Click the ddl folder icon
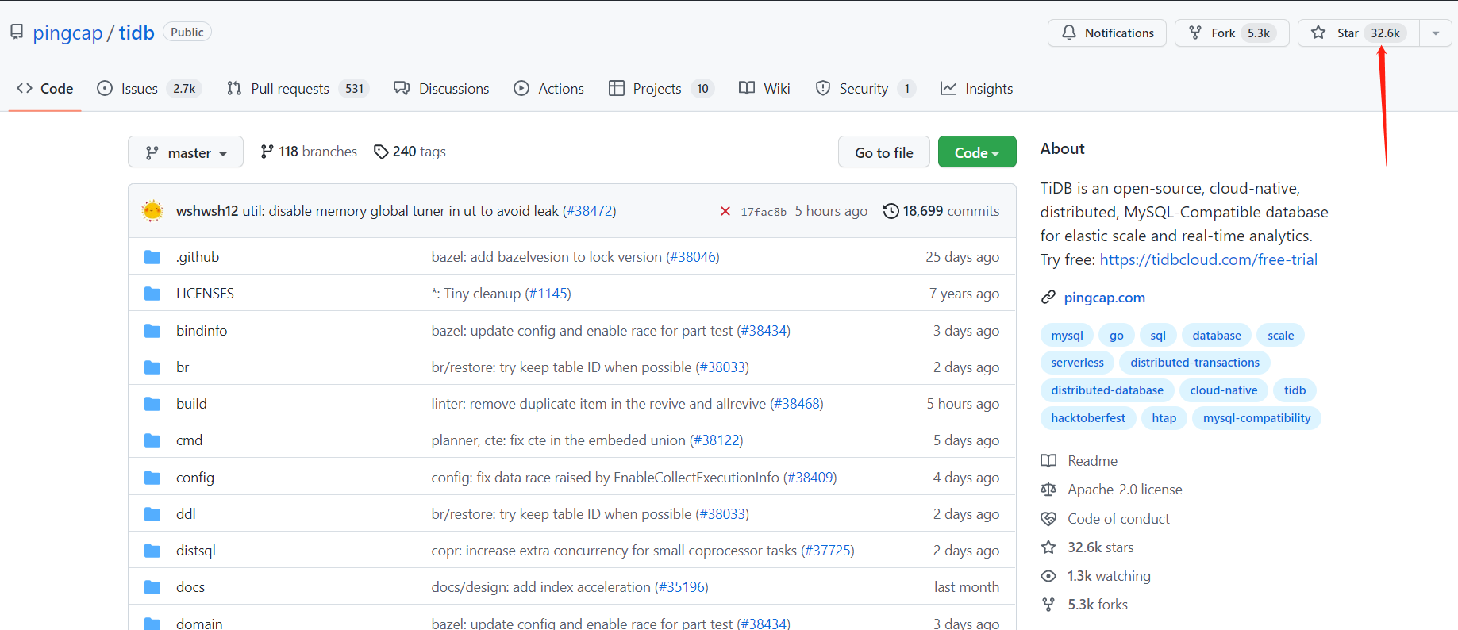The image size is (1458, 630). [152, 514]
